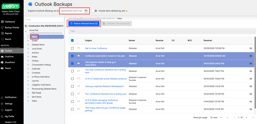Open (4 of 4) Collaborate across Atlassian products
Viewport: 257px width, 124px height.
[106, 79]
